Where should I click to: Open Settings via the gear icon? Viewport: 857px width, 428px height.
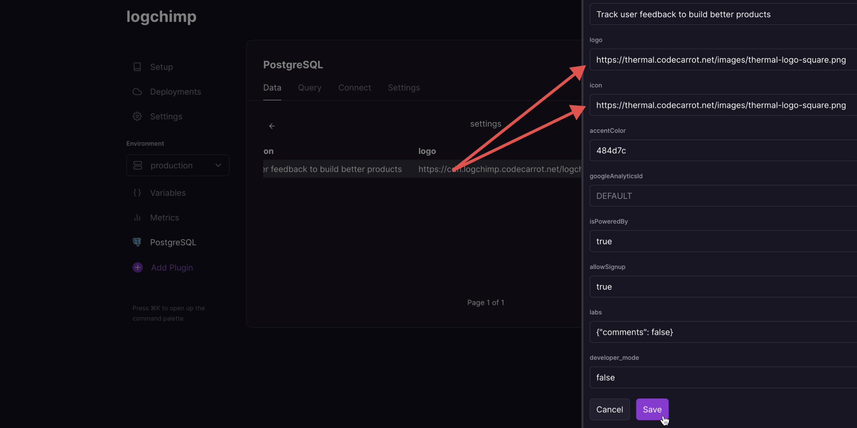137,116
